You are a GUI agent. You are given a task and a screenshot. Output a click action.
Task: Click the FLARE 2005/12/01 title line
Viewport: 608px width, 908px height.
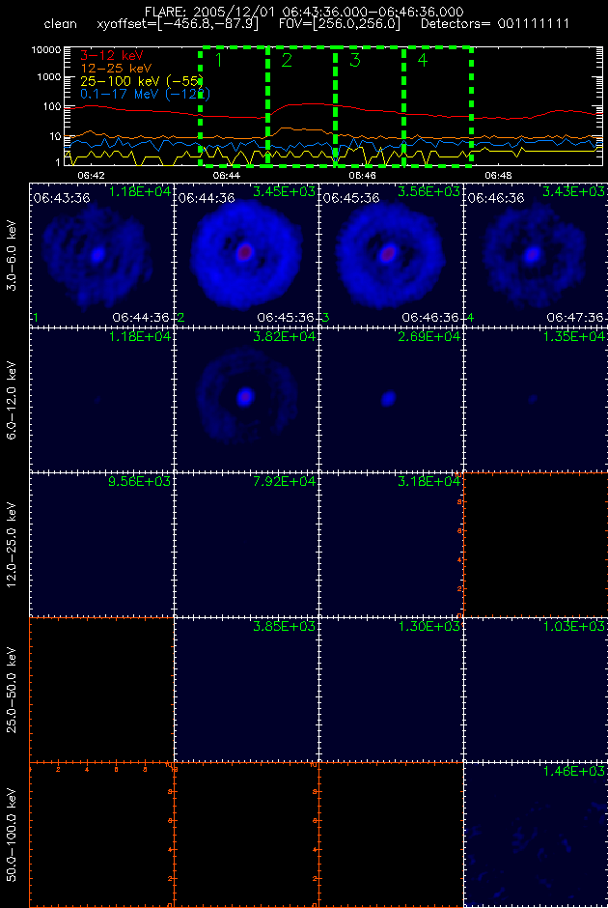pyautogui.click(x=306, y=13)
